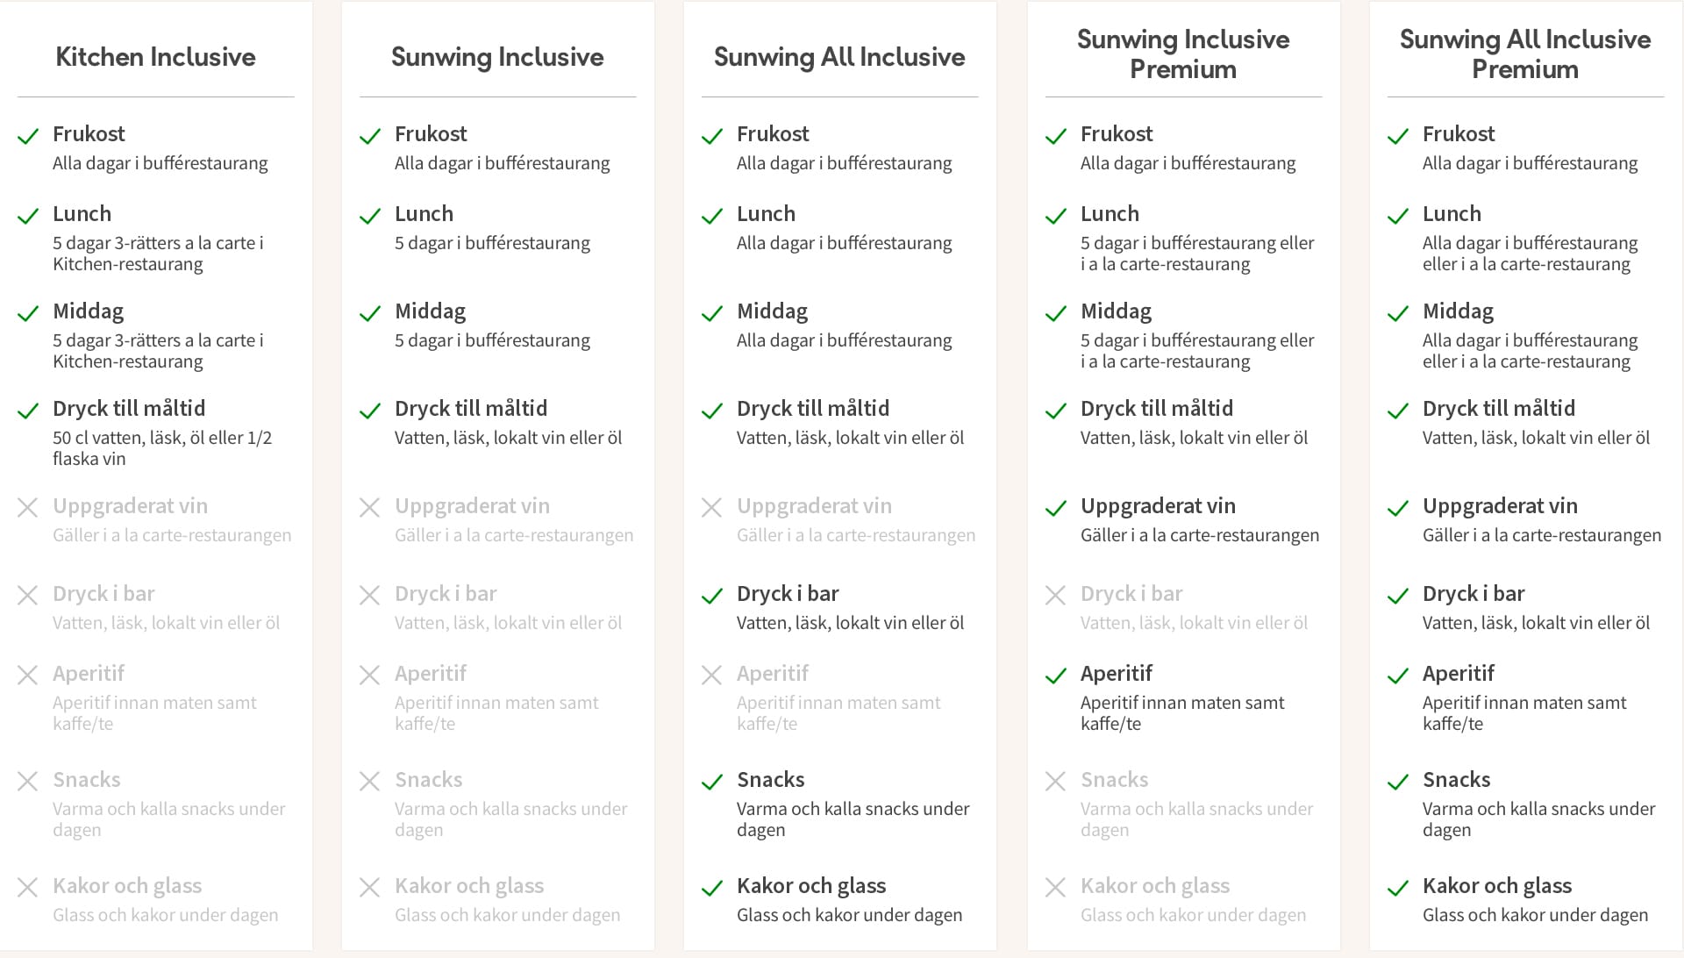This screenshot has height=958, width=1684.
Task: Click Dryck till måltid text in Kitchen Inclusive
Action: 129,408
